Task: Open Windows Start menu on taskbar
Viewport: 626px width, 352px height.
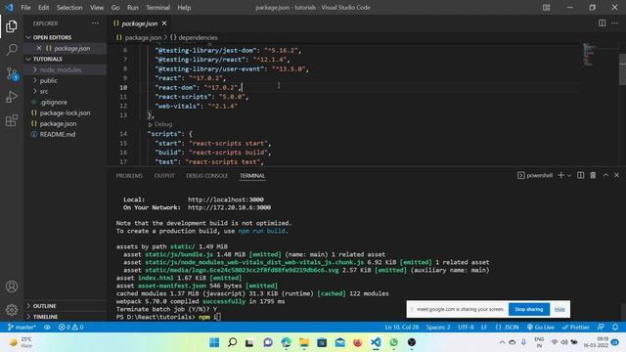Action: [214, 342]
